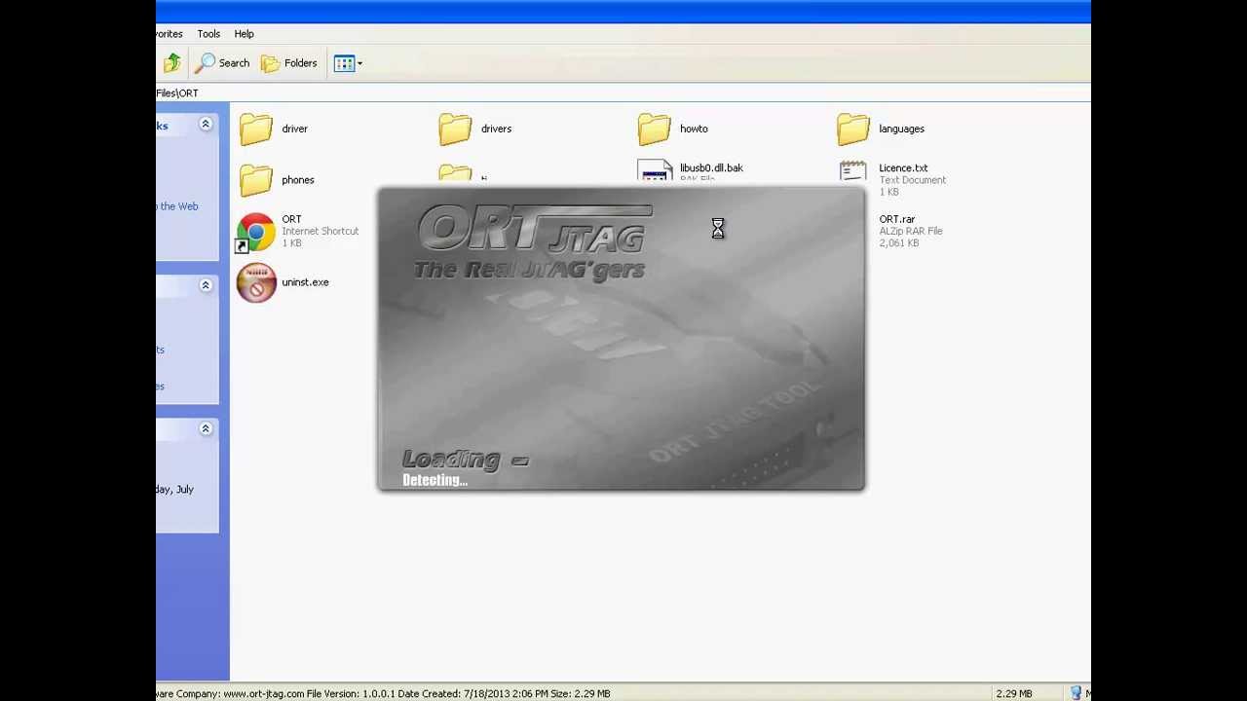Toggle the Folders pane button
The image size is (1247, 701).
288,63
